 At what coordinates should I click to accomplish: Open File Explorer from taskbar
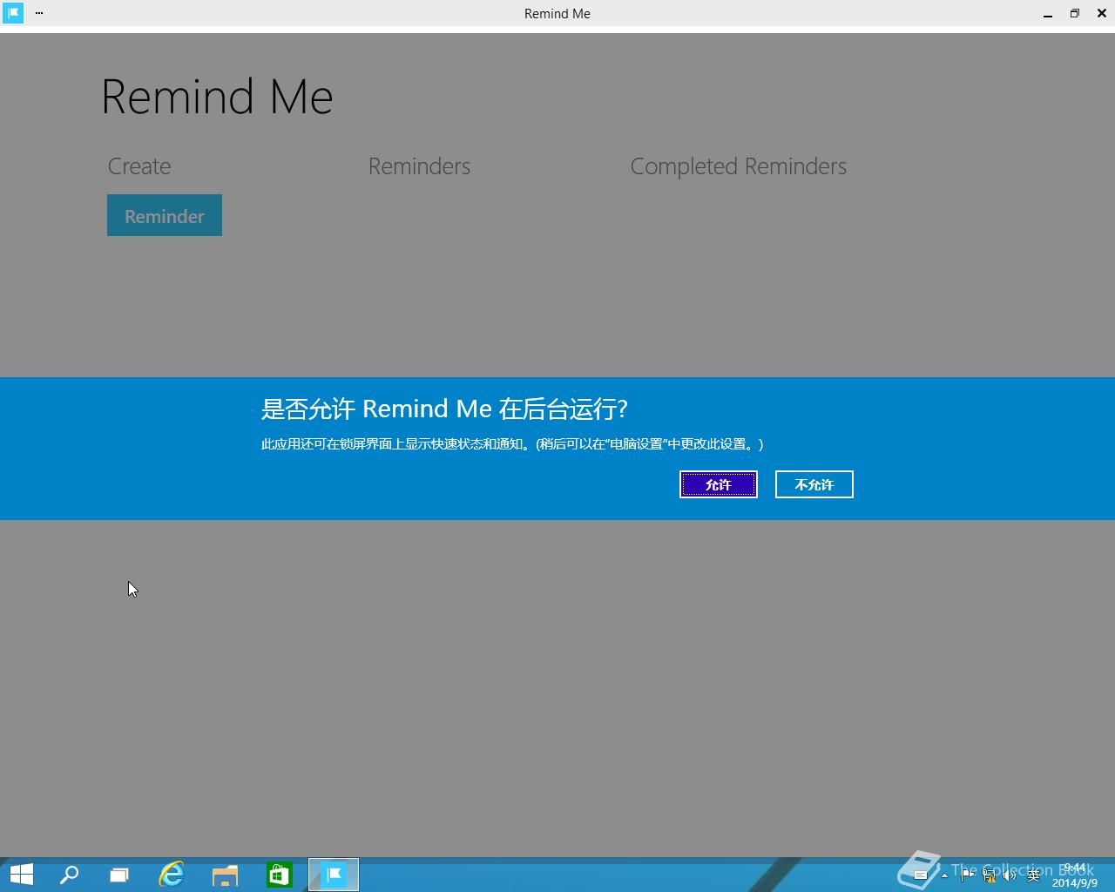click(225, 875)
